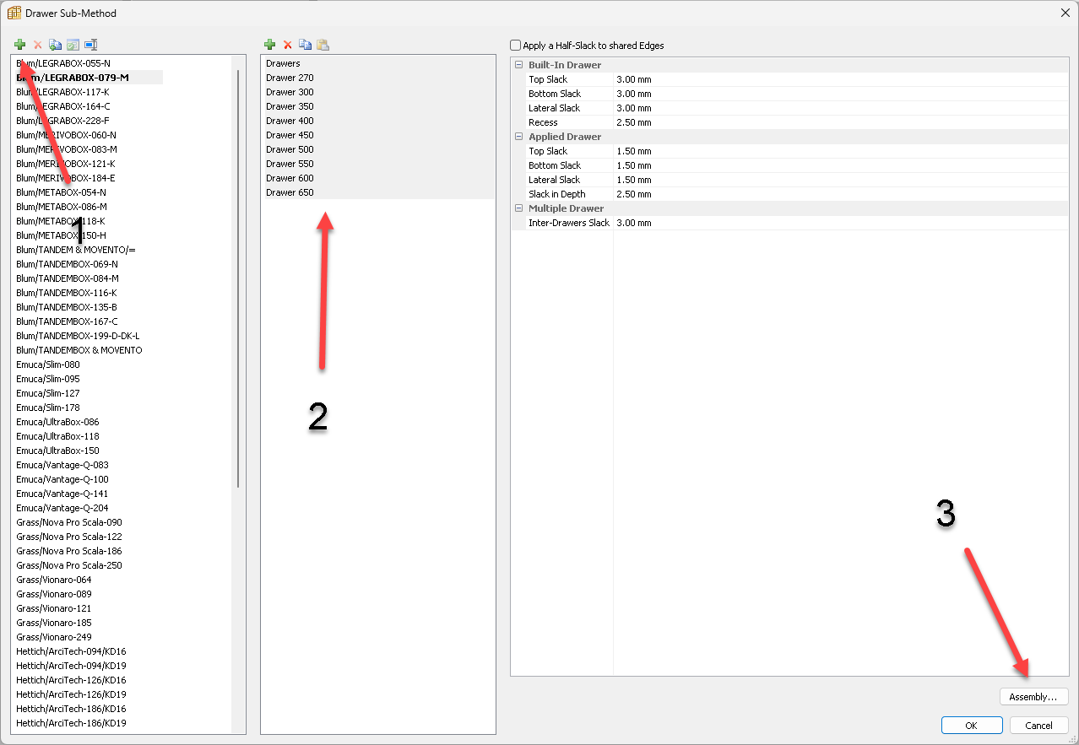This screenshot has height=745, width=1079.
Task: Select Emuca/Slim-178 entry
Action: (48, 408)
